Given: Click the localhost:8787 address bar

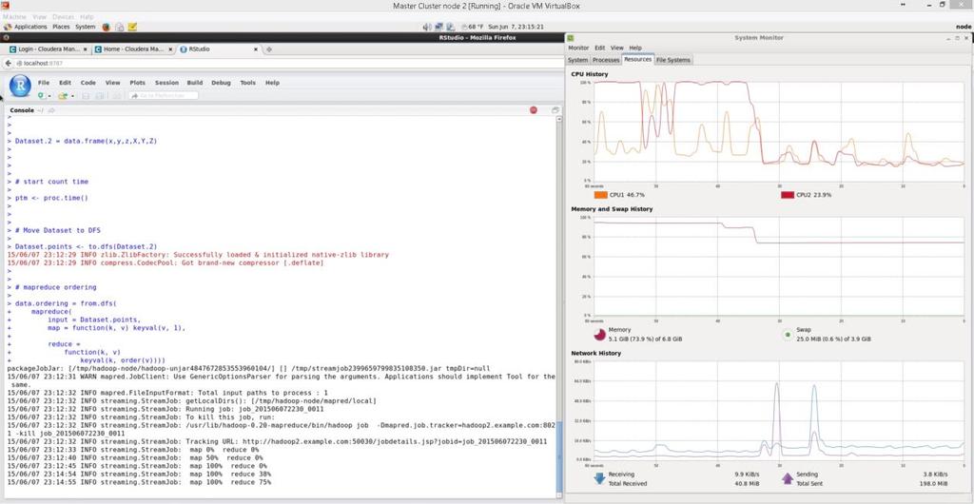Looking at the screenshot, I should point(289,64).
